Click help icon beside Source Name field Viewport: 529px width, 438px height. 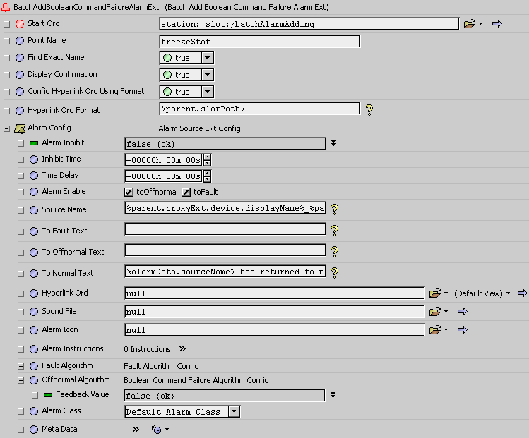(x=335, y=209)
